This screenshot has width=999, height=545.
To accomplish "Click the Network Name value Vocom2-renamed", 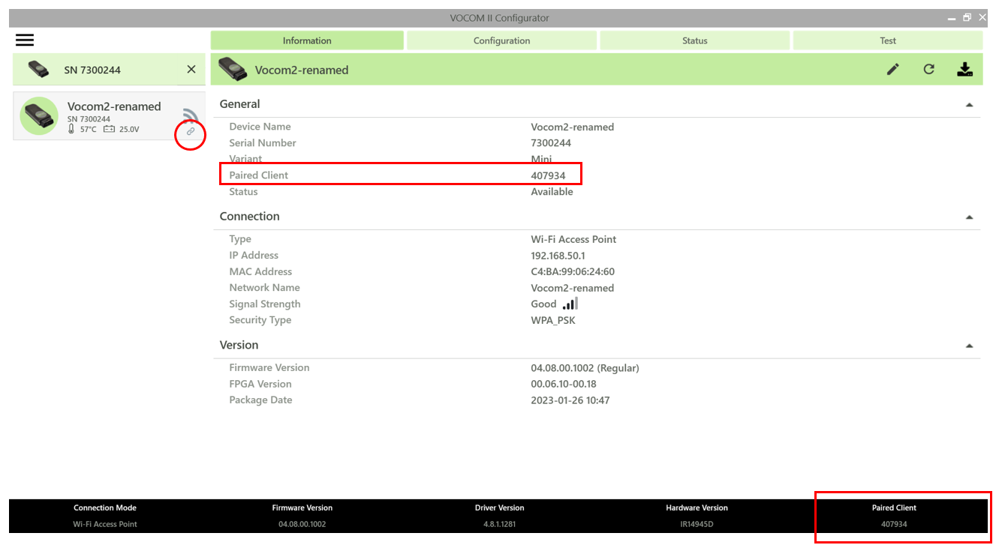I will pyautogui.click(x=572, y=288).
